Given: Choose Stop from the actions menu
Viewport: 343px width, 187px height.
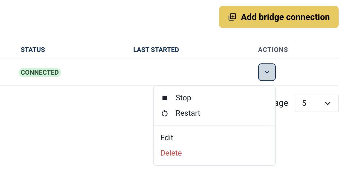Looking at the screenshot, I should 183,98.
